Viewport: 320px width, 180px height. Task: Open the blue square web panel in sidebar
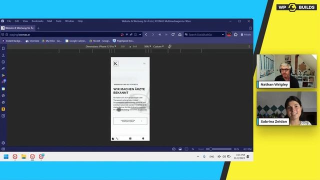click(x=3, y=89)
